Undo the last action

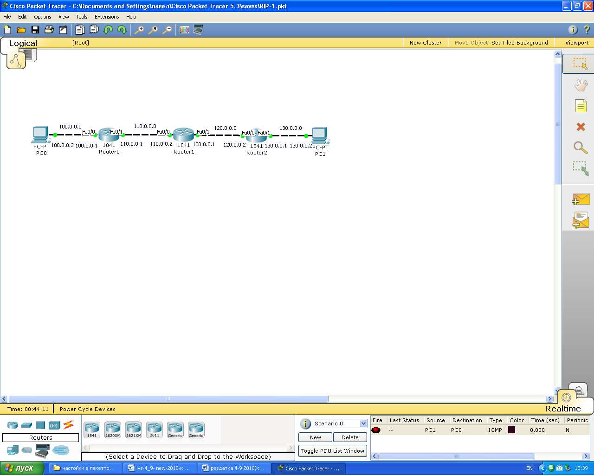[x=108, y=30]
